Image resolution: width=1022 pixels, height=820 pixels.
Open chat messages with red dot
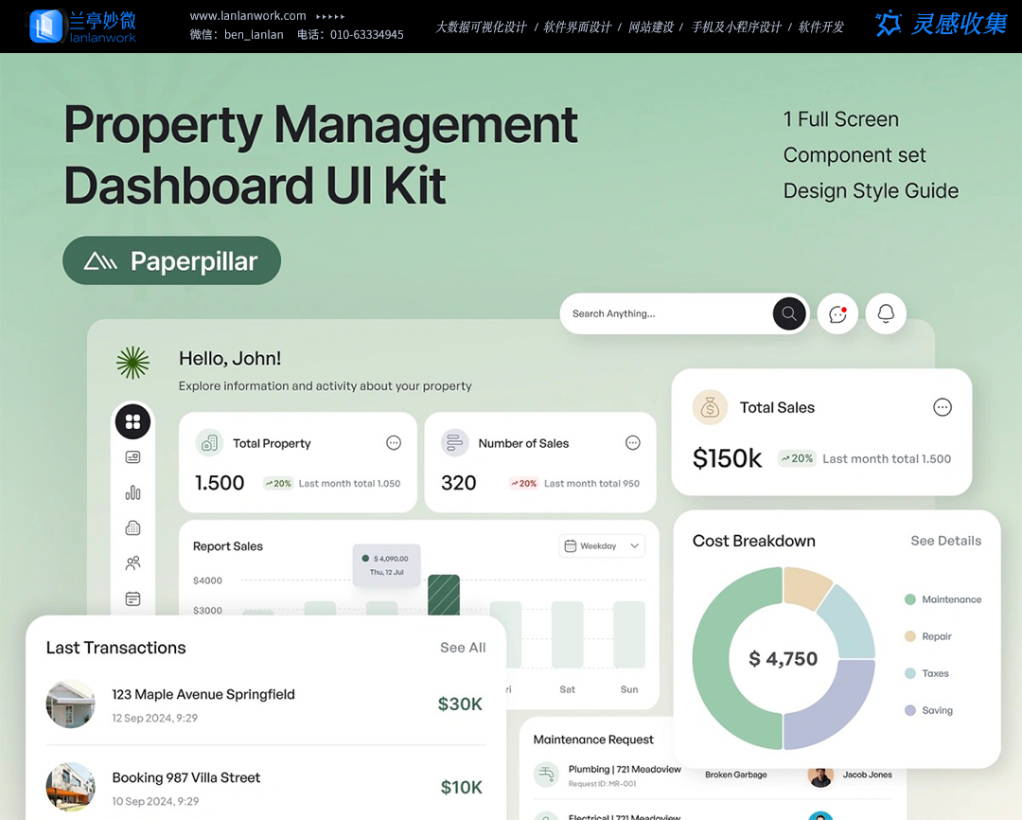(837, 314)
